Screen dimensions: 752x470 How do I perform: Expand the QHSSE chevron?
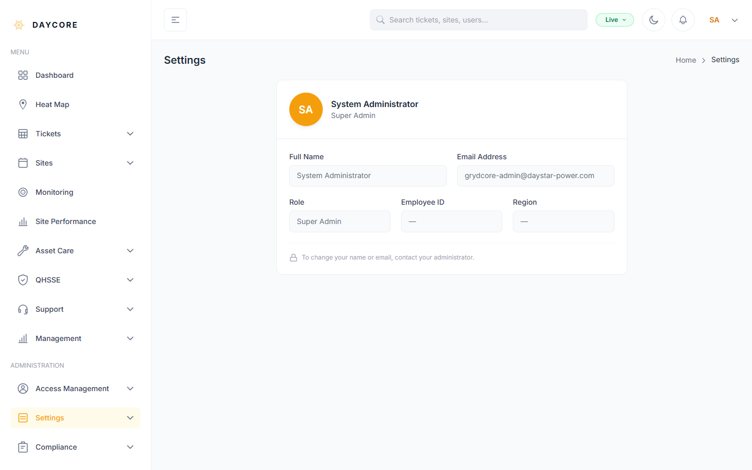coord(131,280)
